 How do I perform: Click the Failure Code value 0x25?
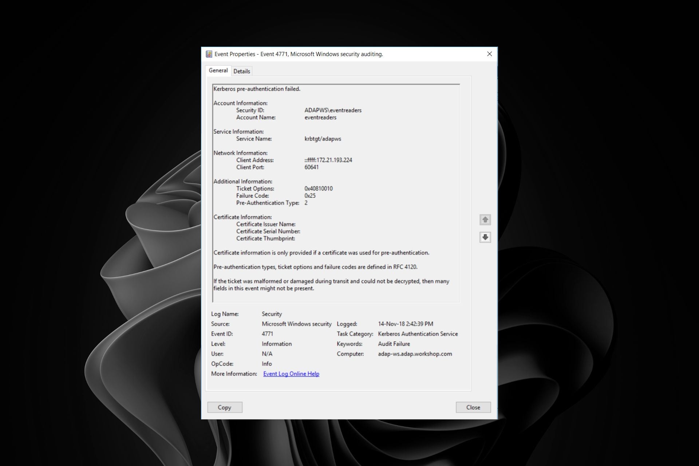click(x=310, y=196)
